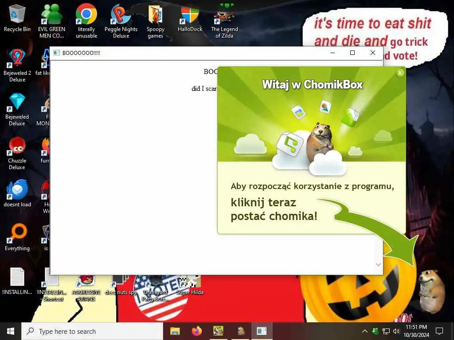Open network status tray icon
The image size is (454, 340).
386,331
